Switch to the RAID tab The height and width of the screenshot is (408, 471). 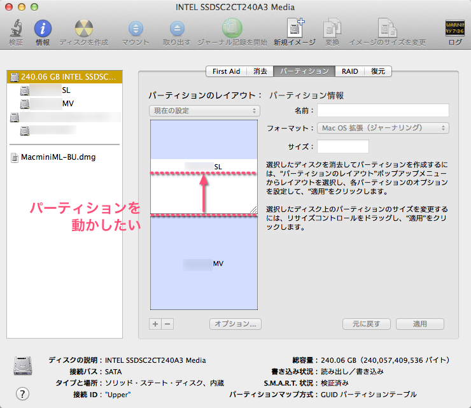[350, 71]
